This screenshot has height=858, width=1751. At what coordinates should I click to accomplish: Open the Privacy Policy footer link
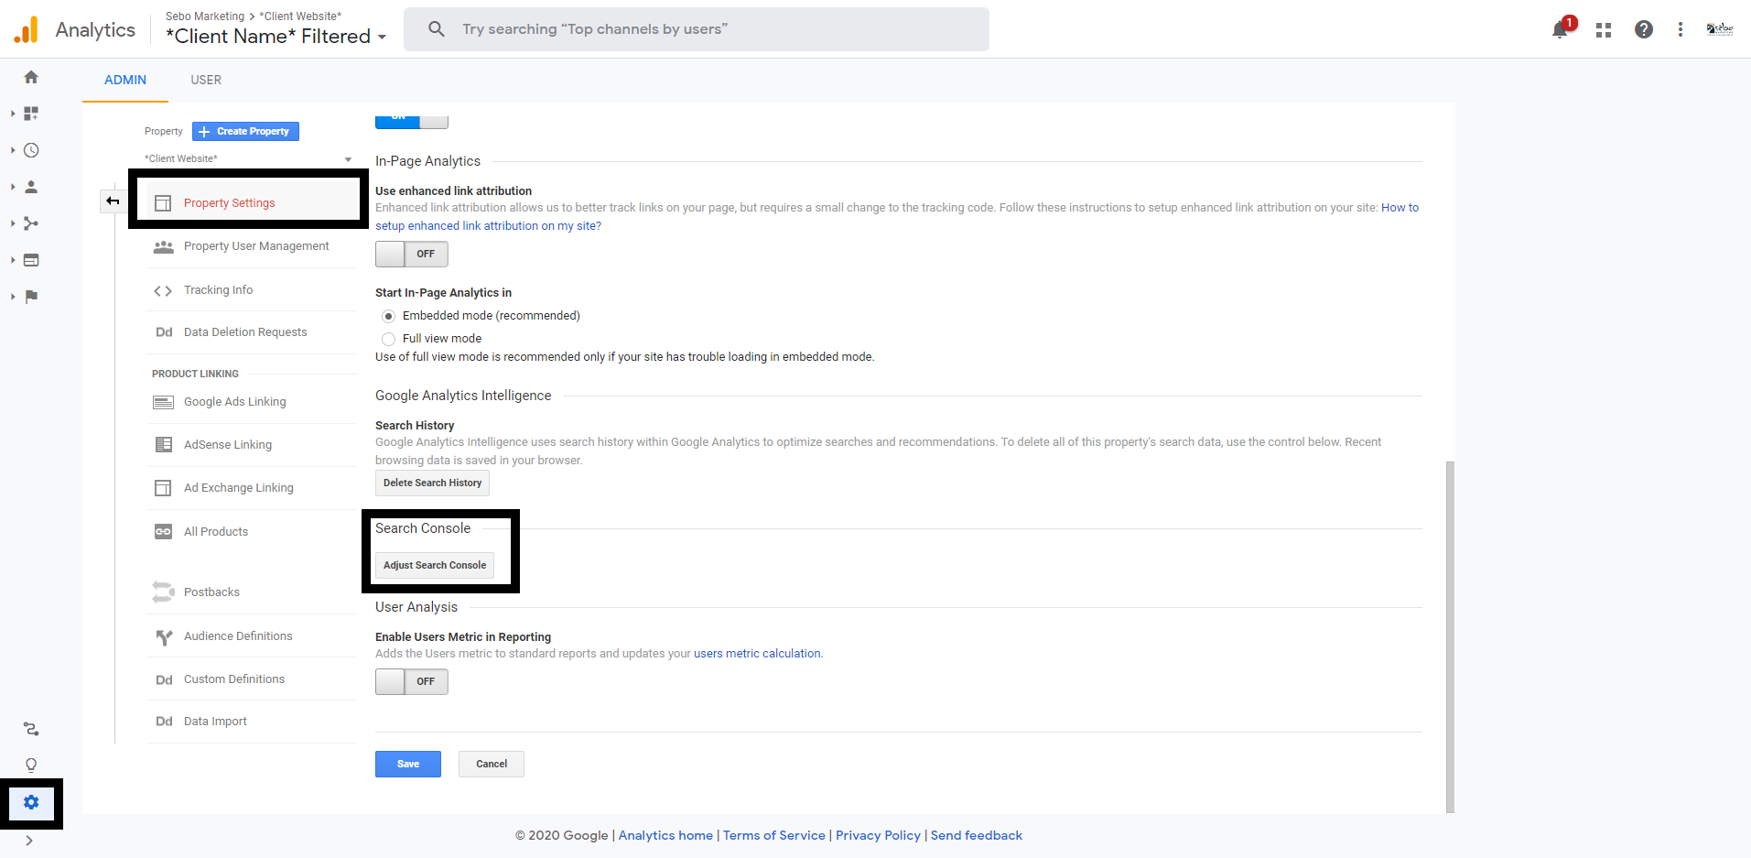pyautogui.click(x=878, y=835)
